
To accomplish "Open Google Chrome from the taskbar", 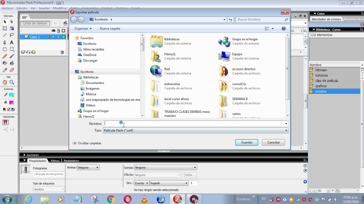I will pyautogui.click(x=111, y=199).
